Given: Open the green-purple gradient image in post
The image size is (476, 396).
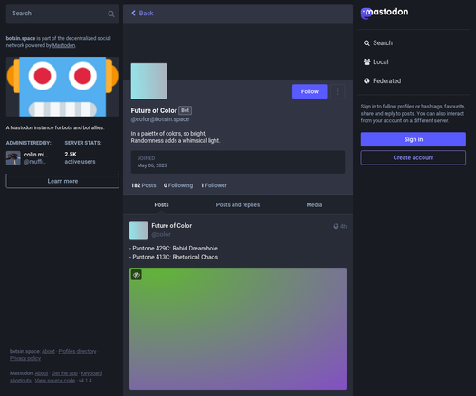Looking at the screenshot, I should click(x=238, y=328).
